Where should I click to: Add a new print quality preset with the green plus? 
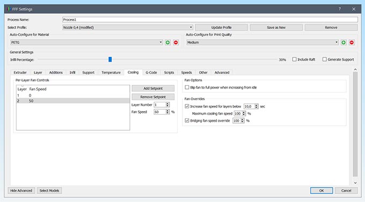344,42
